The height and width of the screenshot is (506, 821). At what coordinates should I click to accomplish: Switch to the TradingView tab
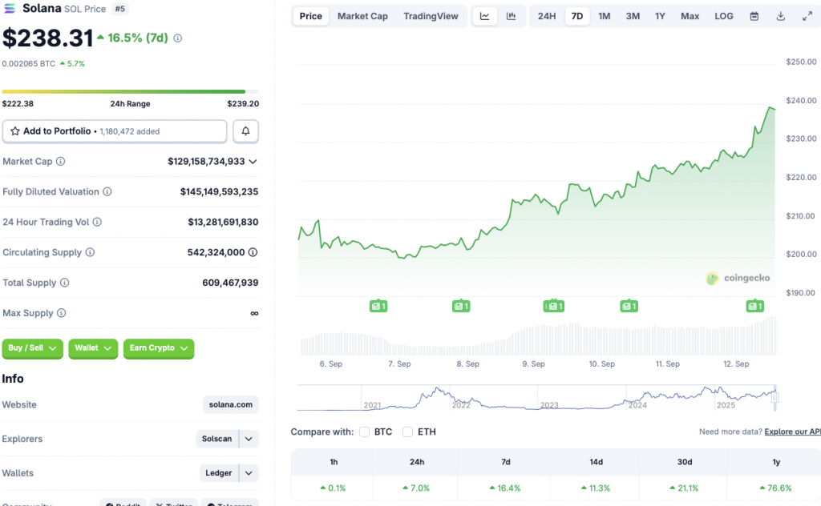tap(431, 16)
